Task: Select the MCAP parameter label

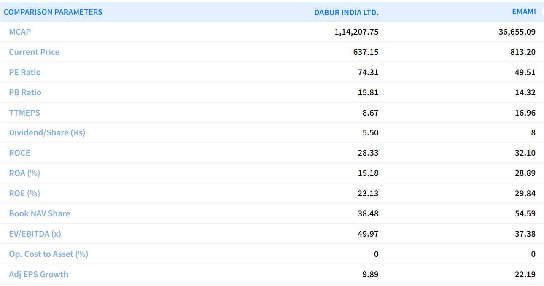Action: pyautogui.click(x=20, y=32)
